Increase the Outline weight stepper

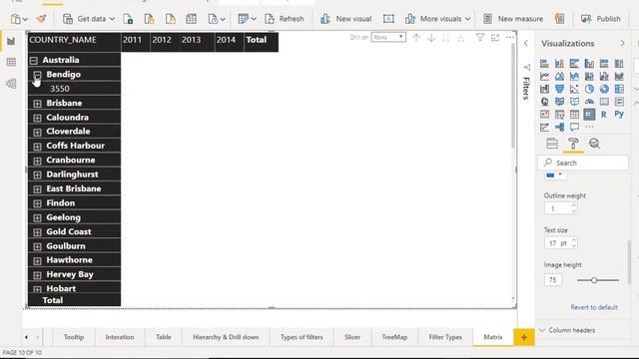coord(574,205)
